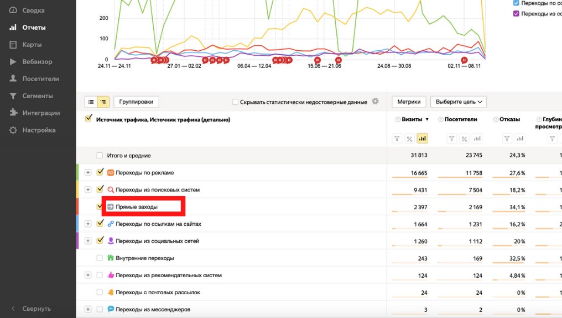This screenshot has width=562, height=318.
Task: Click the purple legend swatch in chart
Action: coord(516,14)
